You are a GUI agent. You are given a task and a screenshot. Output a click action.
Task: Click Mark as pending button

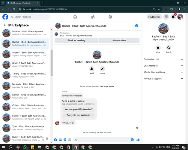[x=76, y=40]
